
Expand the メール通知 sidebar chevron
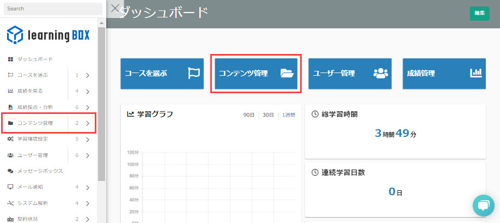coord(87,187)
